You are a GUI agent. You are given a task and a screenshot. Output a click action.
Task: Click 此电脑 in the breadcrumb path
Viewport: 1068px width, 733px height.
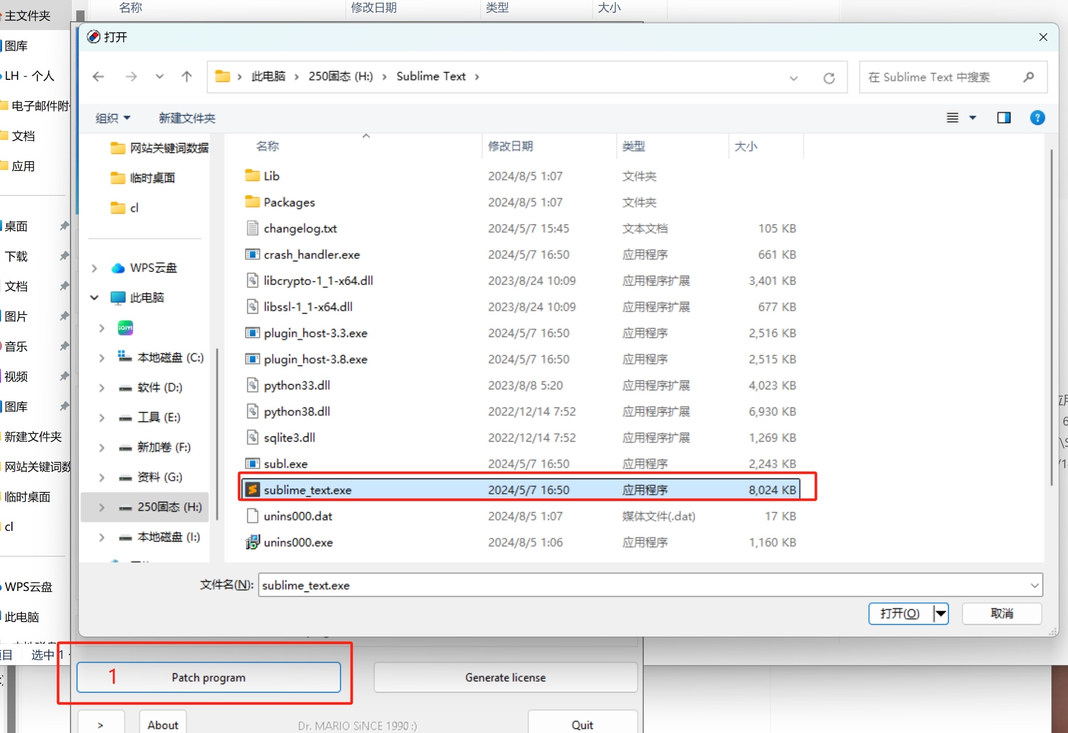268,76
